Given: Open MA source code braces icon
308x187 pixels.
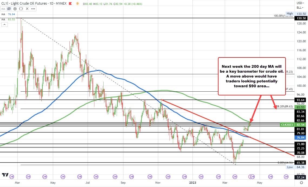Looking at the screenshot, I should pyautogui.click(x=21, y=9).
